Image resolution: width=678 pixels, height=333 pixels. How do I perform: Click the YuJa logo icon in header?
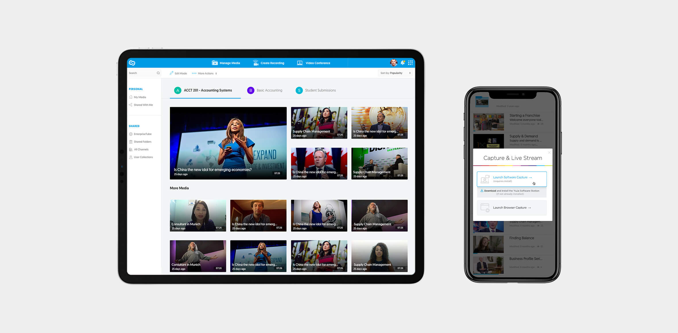[132, 63]
